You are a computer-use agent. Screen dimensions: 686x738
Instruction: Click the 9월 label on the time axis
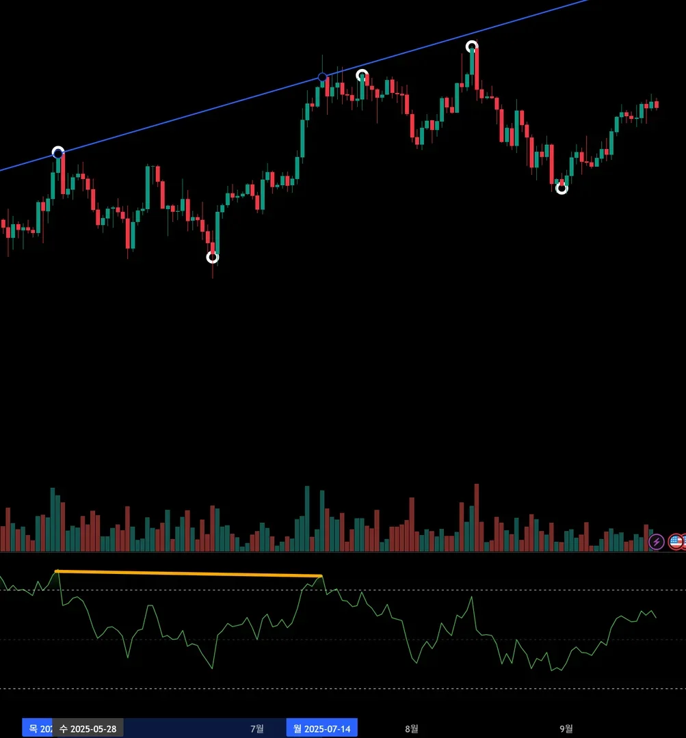566,728
